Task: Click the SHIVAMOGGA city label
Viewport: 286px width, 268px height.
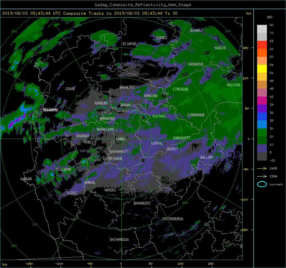Action: click(x=119, y=240)
